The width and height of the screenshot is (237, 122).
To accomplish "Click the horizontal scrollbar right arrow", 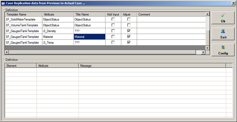I will click(204, 52).
